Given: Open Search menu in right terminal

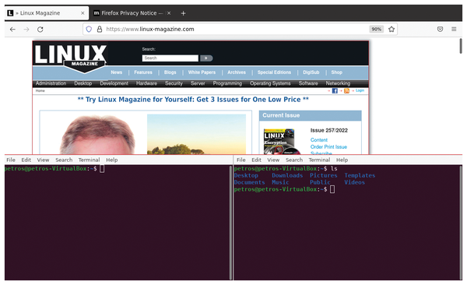Looking at the screenshot, I should 294,160.
